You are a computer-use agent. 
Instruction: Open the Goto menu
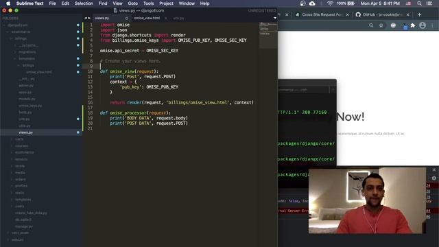[132, 3]
